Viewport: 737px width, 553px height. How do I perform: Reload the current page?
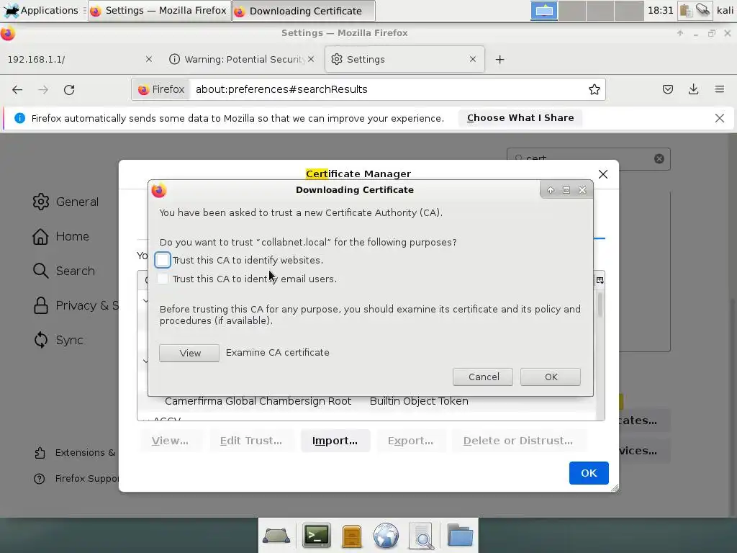(x=69, y=89)
